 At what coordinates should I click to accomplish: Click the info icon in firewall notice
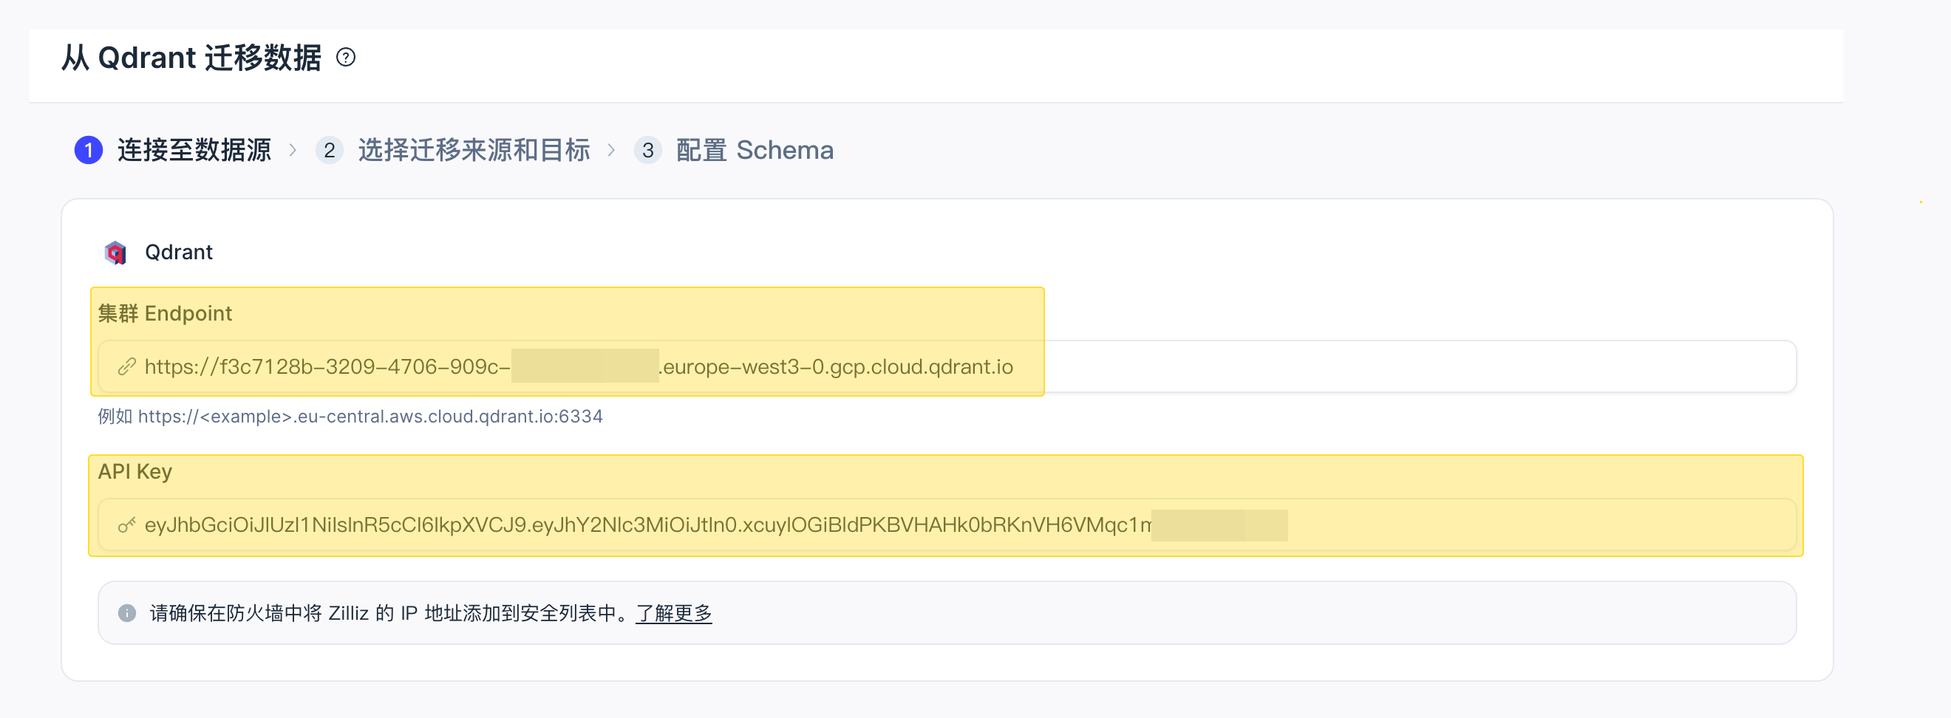(127, 612)
